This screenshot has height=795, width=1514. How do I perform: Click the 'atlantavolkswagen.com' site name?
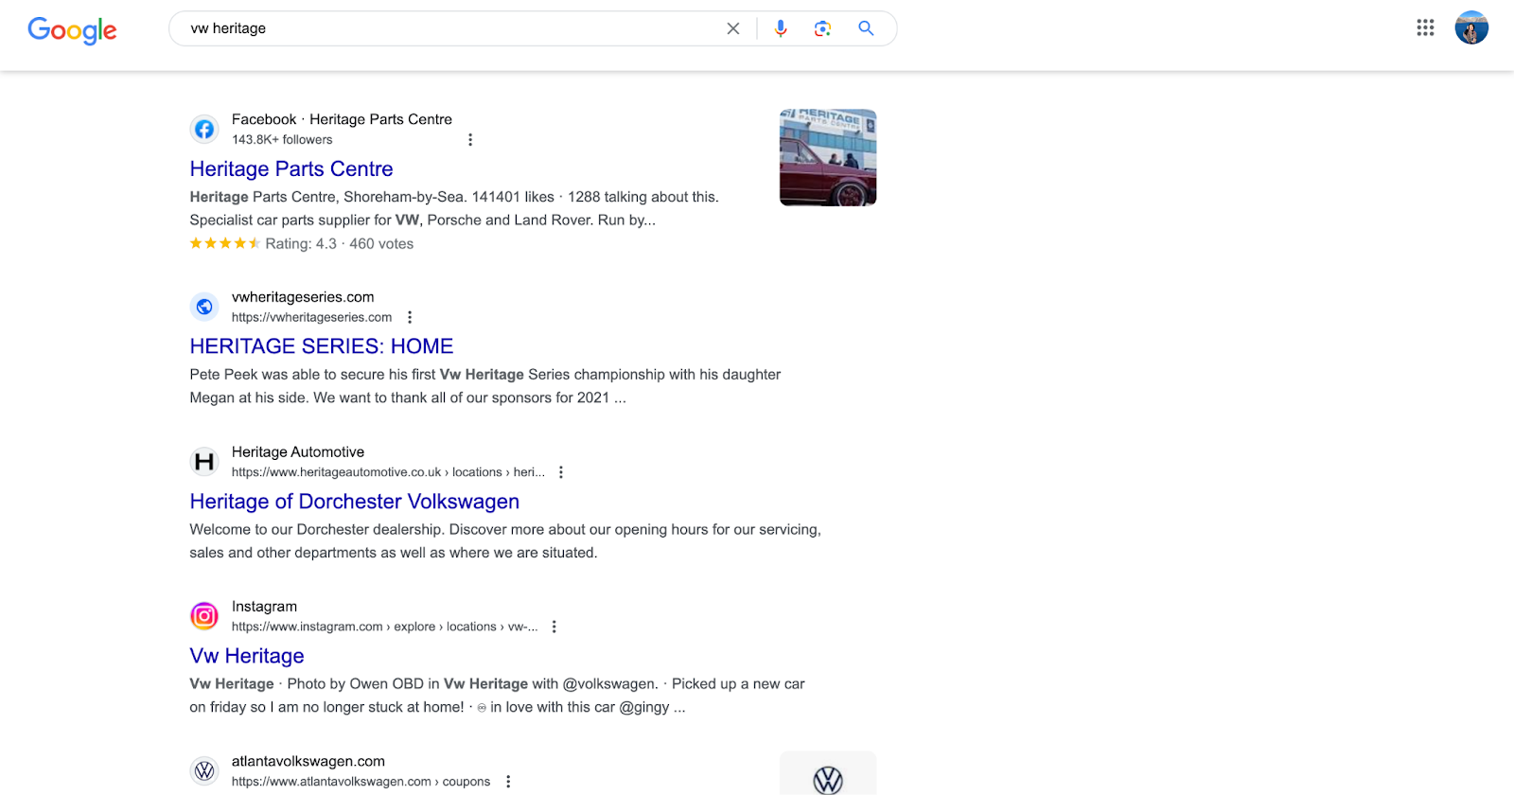coord(308,761)
